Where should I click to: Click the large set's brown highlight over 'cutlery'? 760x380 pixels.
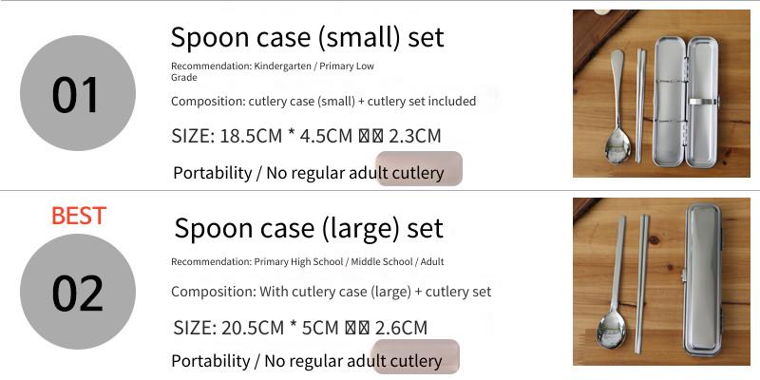pos(415,357)
